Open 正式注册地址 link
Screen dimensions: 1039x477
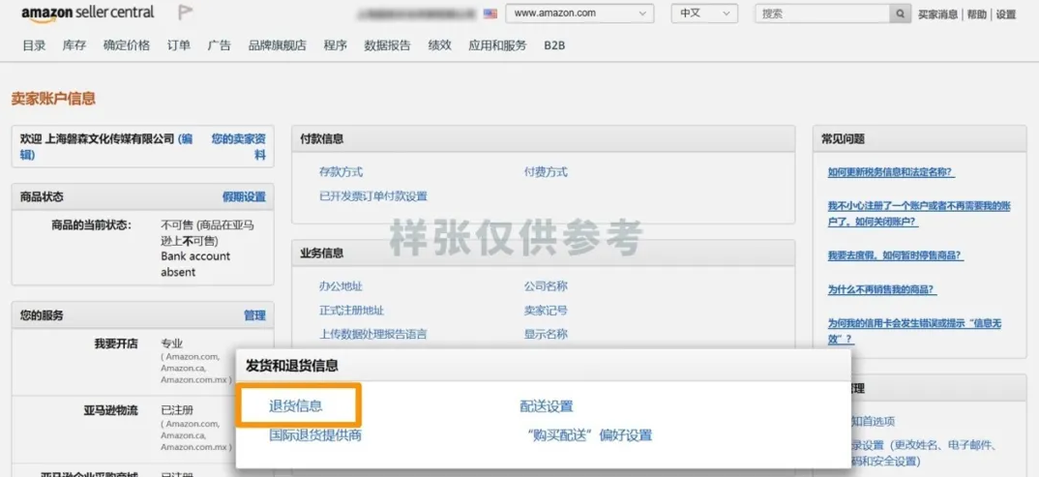click(351, 310)
